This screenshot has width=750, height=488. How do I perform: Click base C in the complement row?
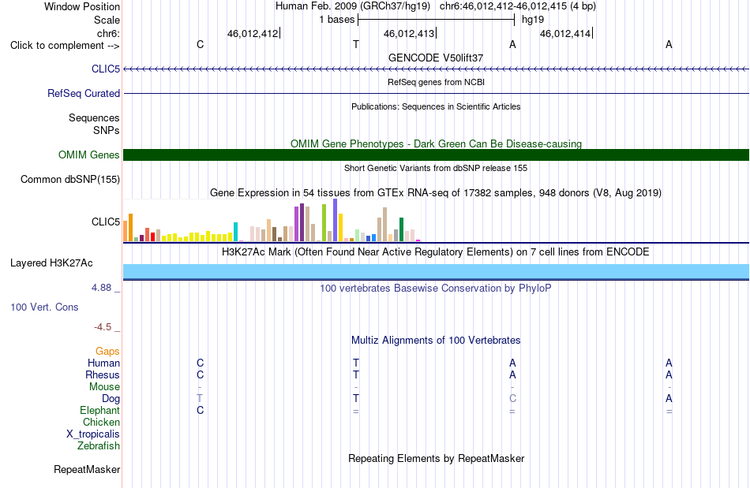pyautogui.click(x=200, y=45)
